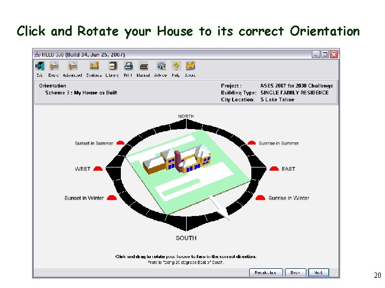Click the Recalculate button
The height and width of the screenshot is (288, 385).
(x=266, y=273)
